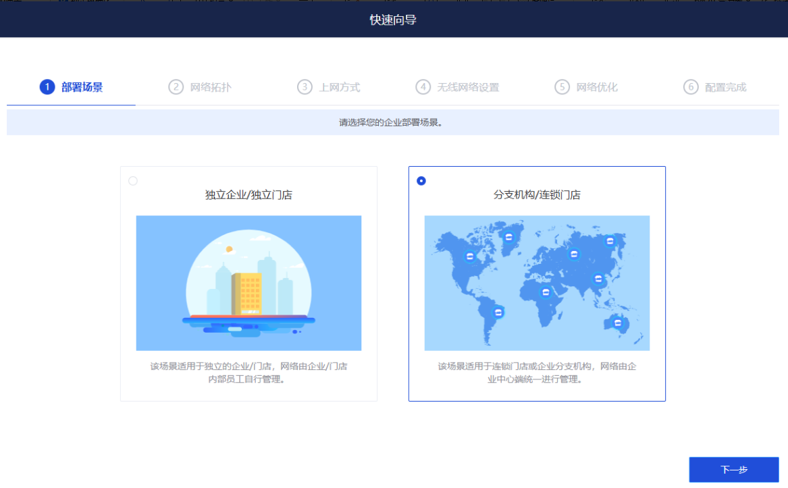Image resolution: width=788 pixels, height=488 pixels.
Task: Click the store marker over Greenland
Action: click(508, 236)
